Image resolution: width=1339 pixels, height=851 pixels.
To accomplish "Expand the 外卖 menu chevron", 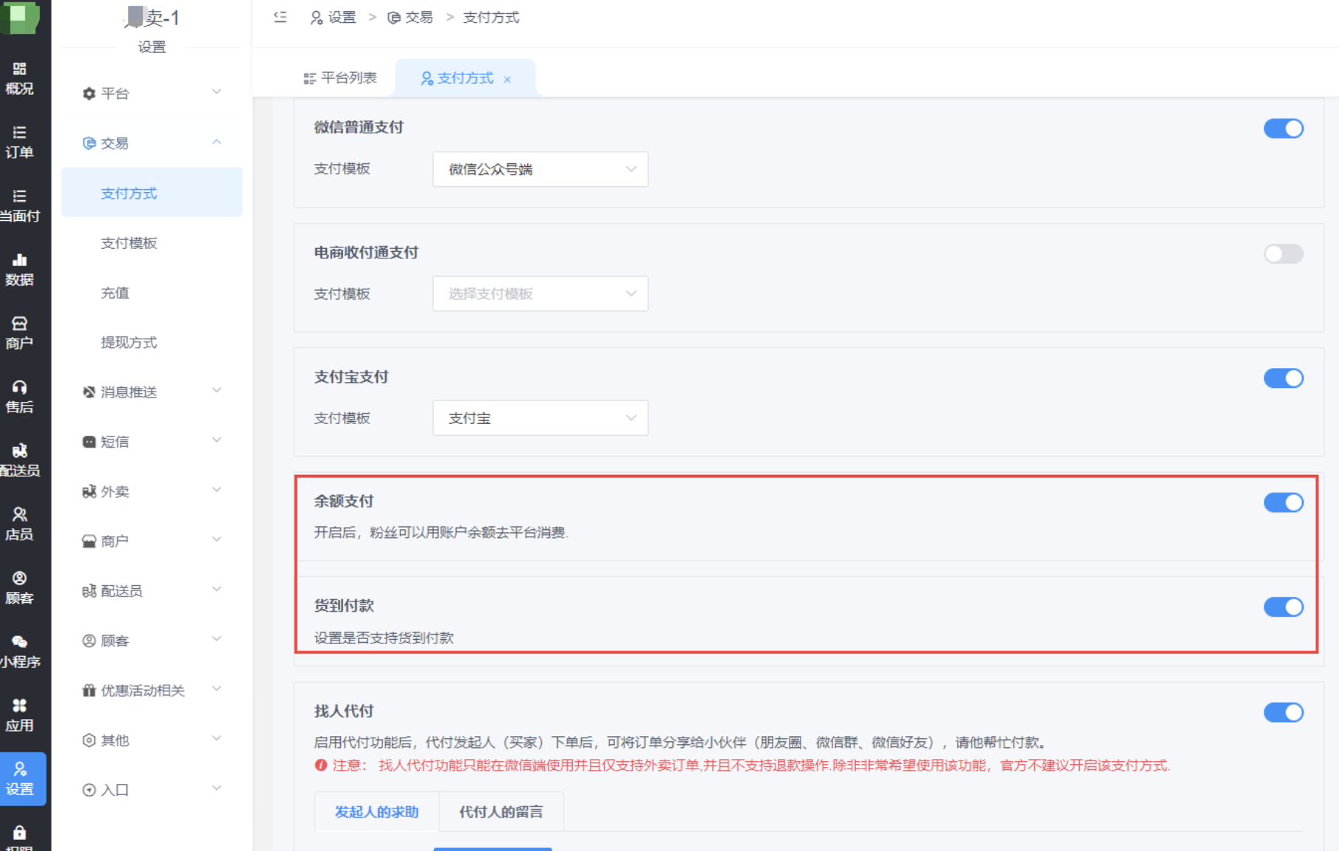I will coord(217,490).
